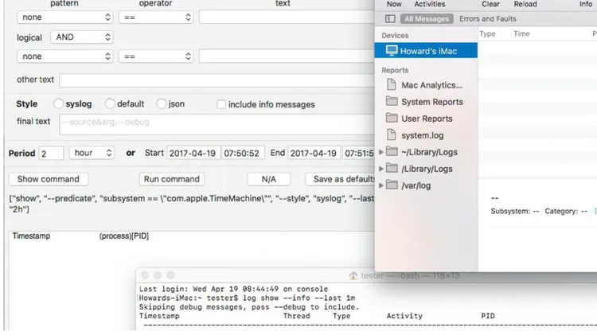
Task: Click the Save as defaults button
Action: [340, 179]
